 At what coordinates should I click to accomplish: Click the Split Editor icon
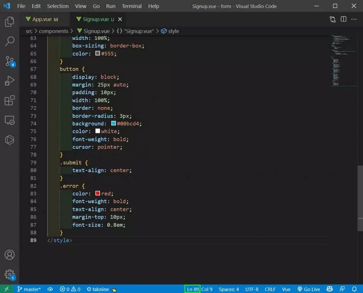tap(343, 19)
